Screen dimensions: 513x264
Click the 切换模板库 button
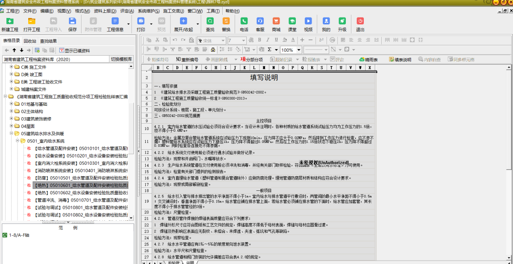coord(121,59)
